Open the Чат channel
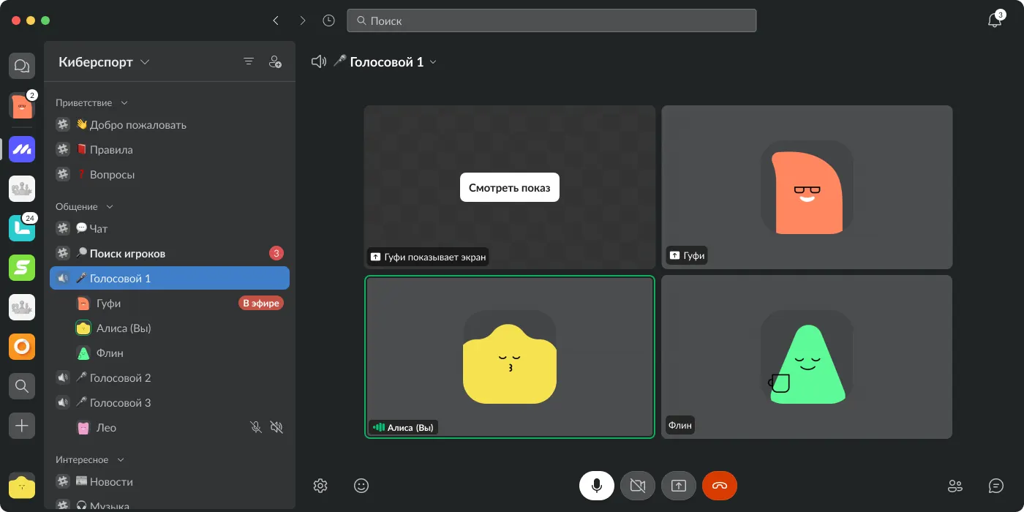The height and width of the screenshot is (512, 1024). click(x=170, y=229)
